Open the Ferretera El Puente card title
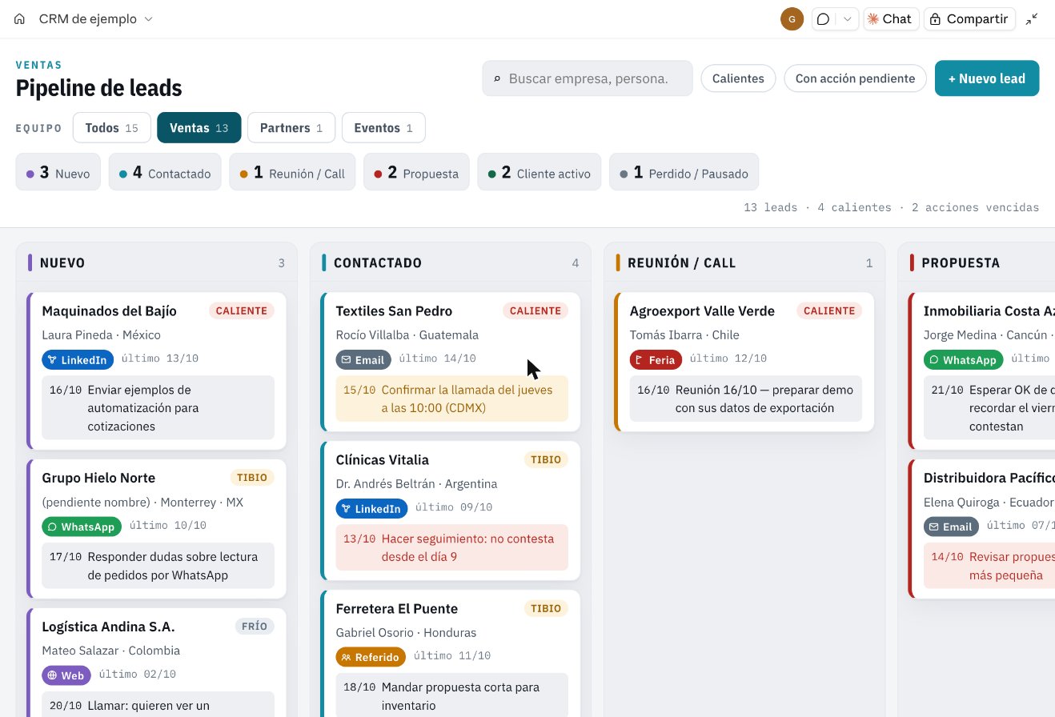The height and width of the screenshot is (717, 1055). [397, 608]
